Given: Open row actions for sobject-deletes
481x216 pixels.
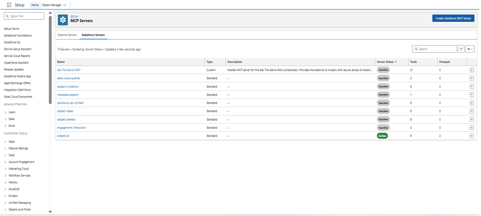Looking at the screenshot, I should (471, 119).
